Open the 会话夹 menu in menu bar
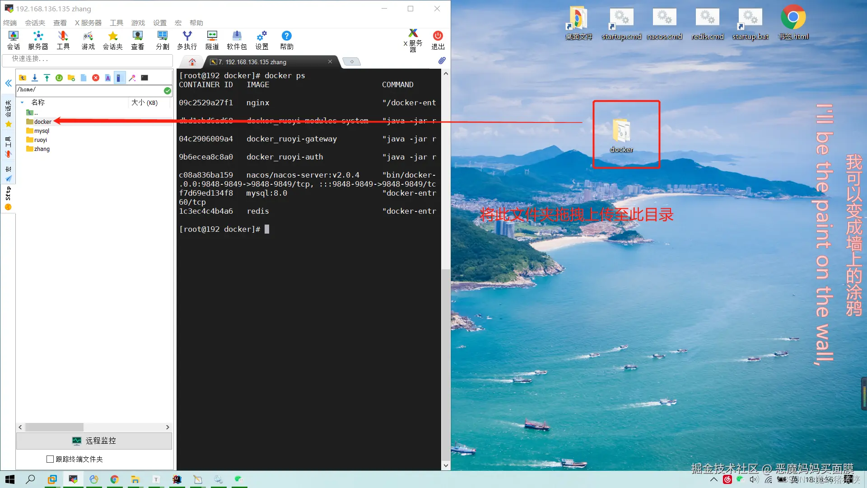Viewport: 867px width, 488px height. click(x=35, y=23)
